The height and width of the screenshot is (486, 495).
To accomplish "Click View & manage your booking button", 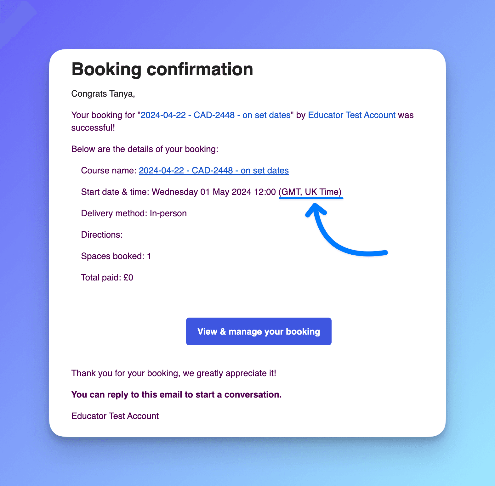I will pos(259,331).
